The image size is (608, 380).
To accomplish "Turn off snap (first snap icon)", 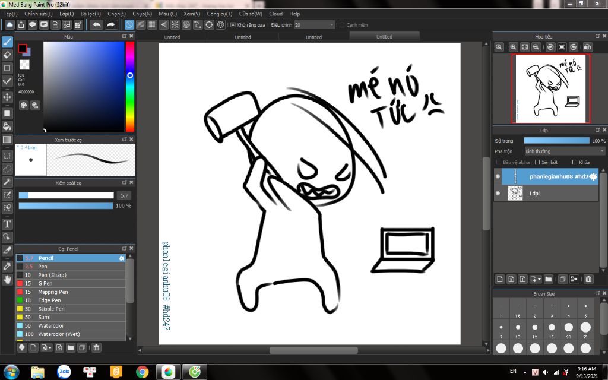I will [x=129, y=25].
